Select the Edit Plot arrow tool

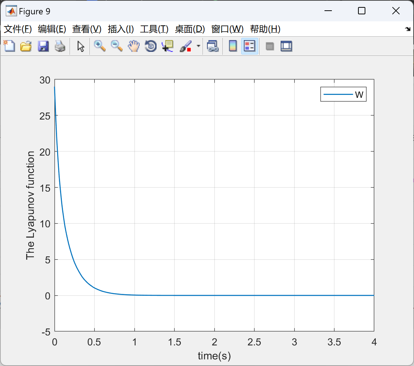81,46
